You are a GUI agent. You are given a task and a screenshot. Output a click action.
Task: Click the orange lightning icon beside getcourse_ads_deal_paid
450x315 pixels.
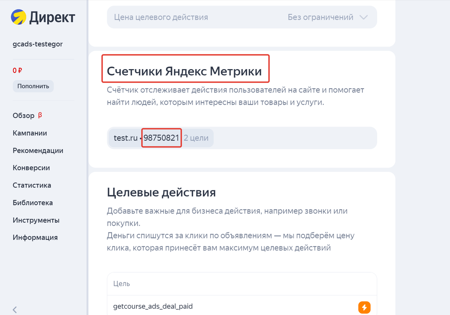tap(364, 307)
